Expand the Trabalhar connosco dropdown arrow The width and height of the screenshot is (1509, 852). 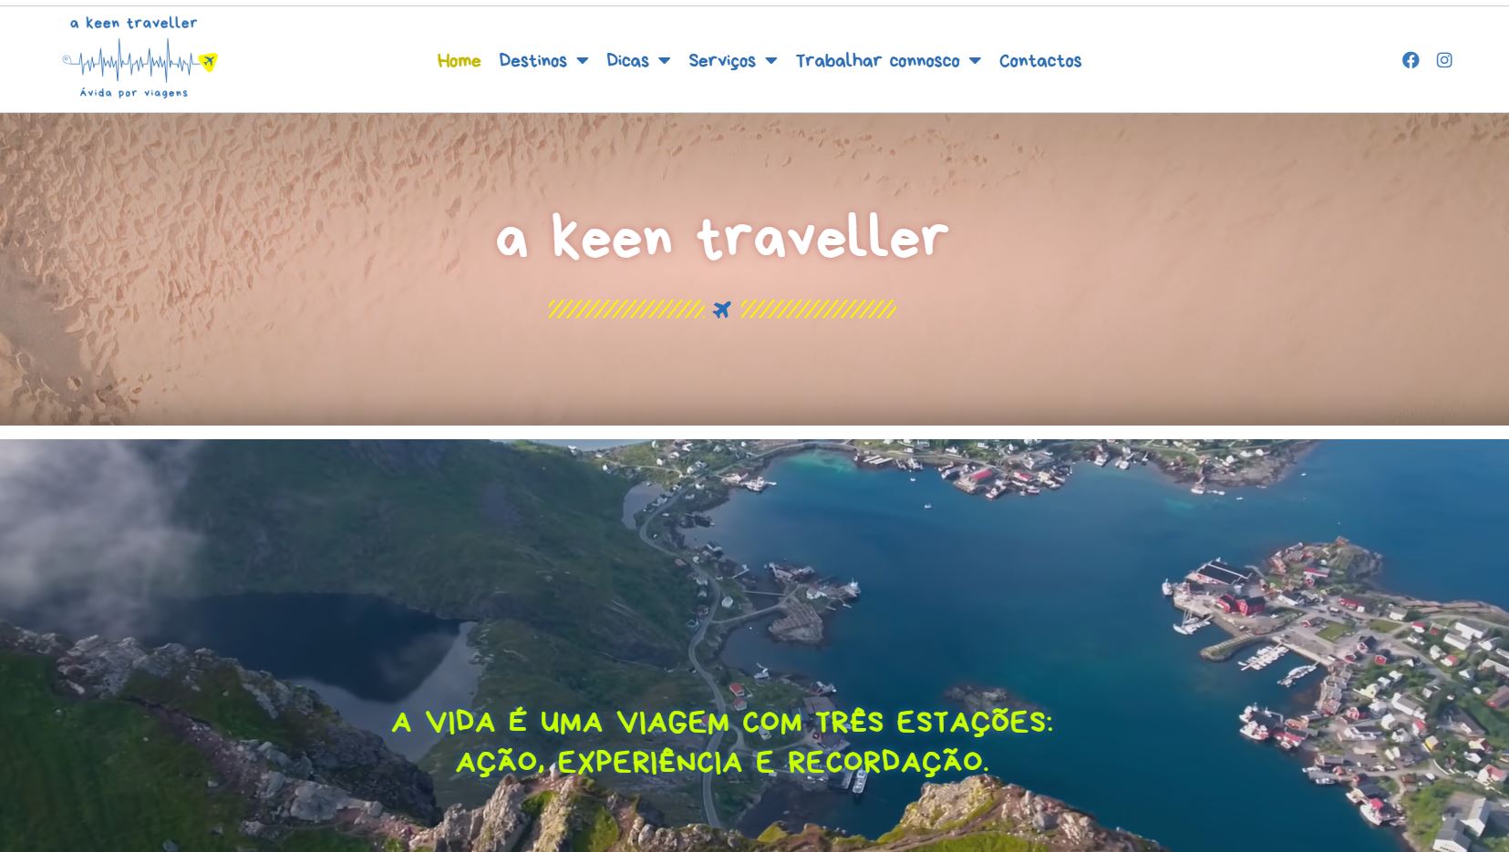click(975, 61)
